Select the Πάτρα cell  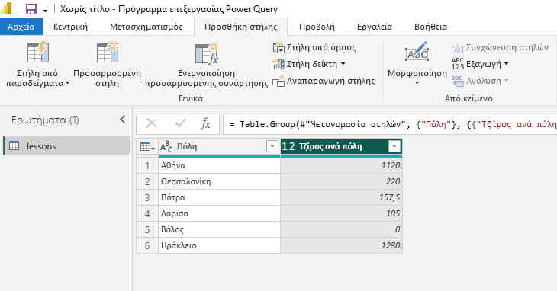pos(219,197)
